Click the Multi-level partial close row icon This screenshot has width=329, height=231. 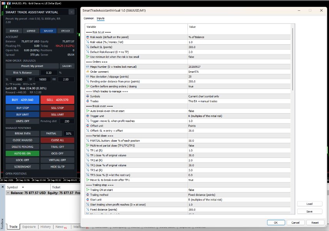click(88, 146)
